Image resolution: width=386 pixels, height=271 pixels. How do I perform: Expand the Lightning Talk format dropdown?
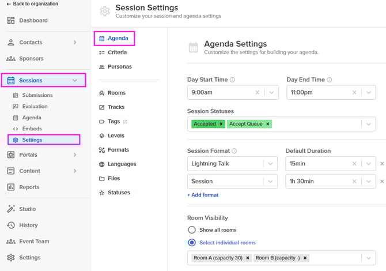270,164
